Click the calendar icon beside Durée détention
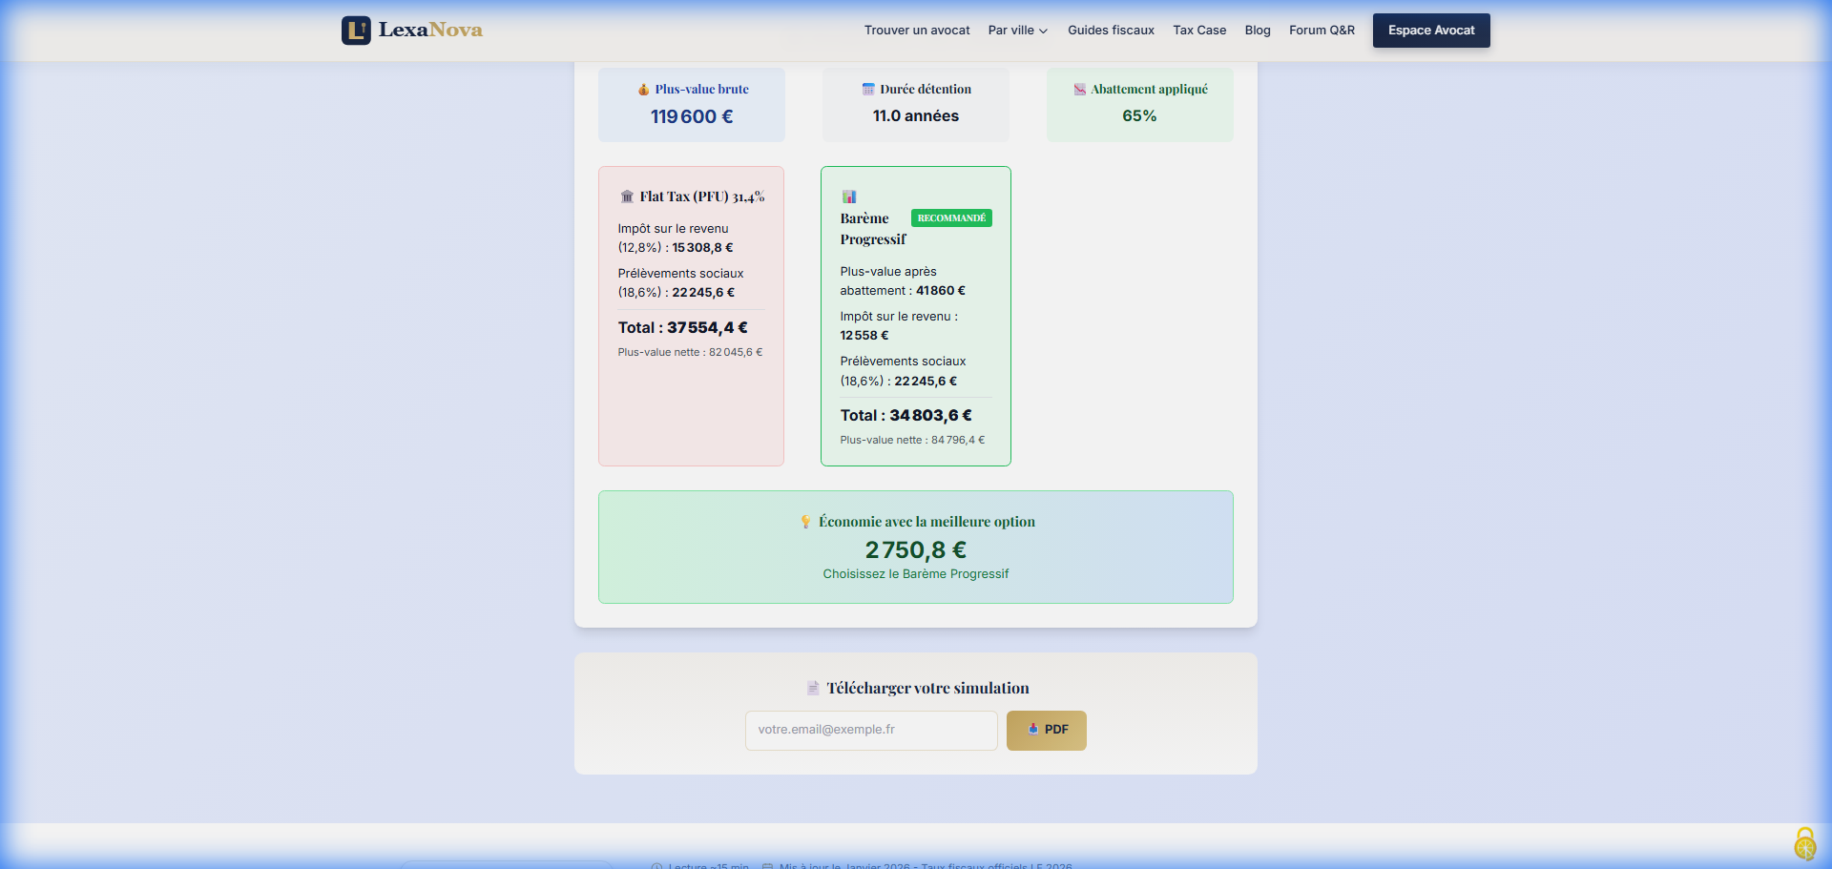This screenshot has width=1832, height=869. coord(868,90)
